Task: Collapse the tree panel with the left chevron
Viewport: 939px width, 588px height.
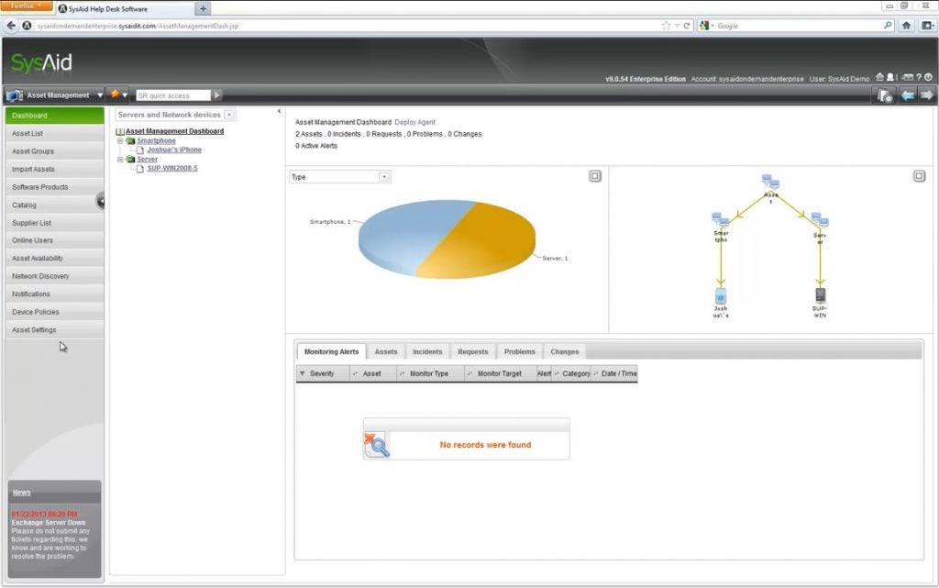Action: tap(280, 109)
